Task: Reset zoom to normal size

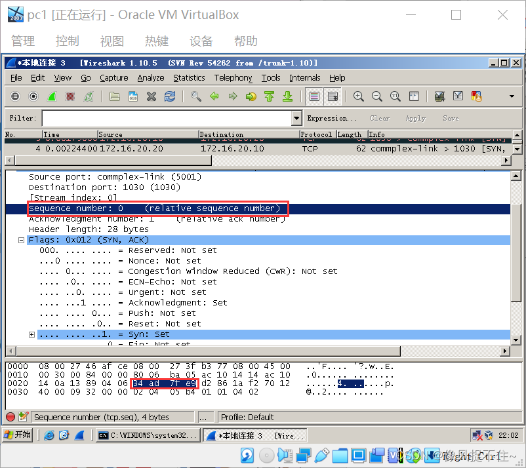Action: tap(395, 96)
